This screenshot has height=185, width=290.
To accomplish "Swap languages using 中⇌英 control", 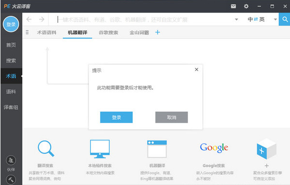I will (256, 19).
